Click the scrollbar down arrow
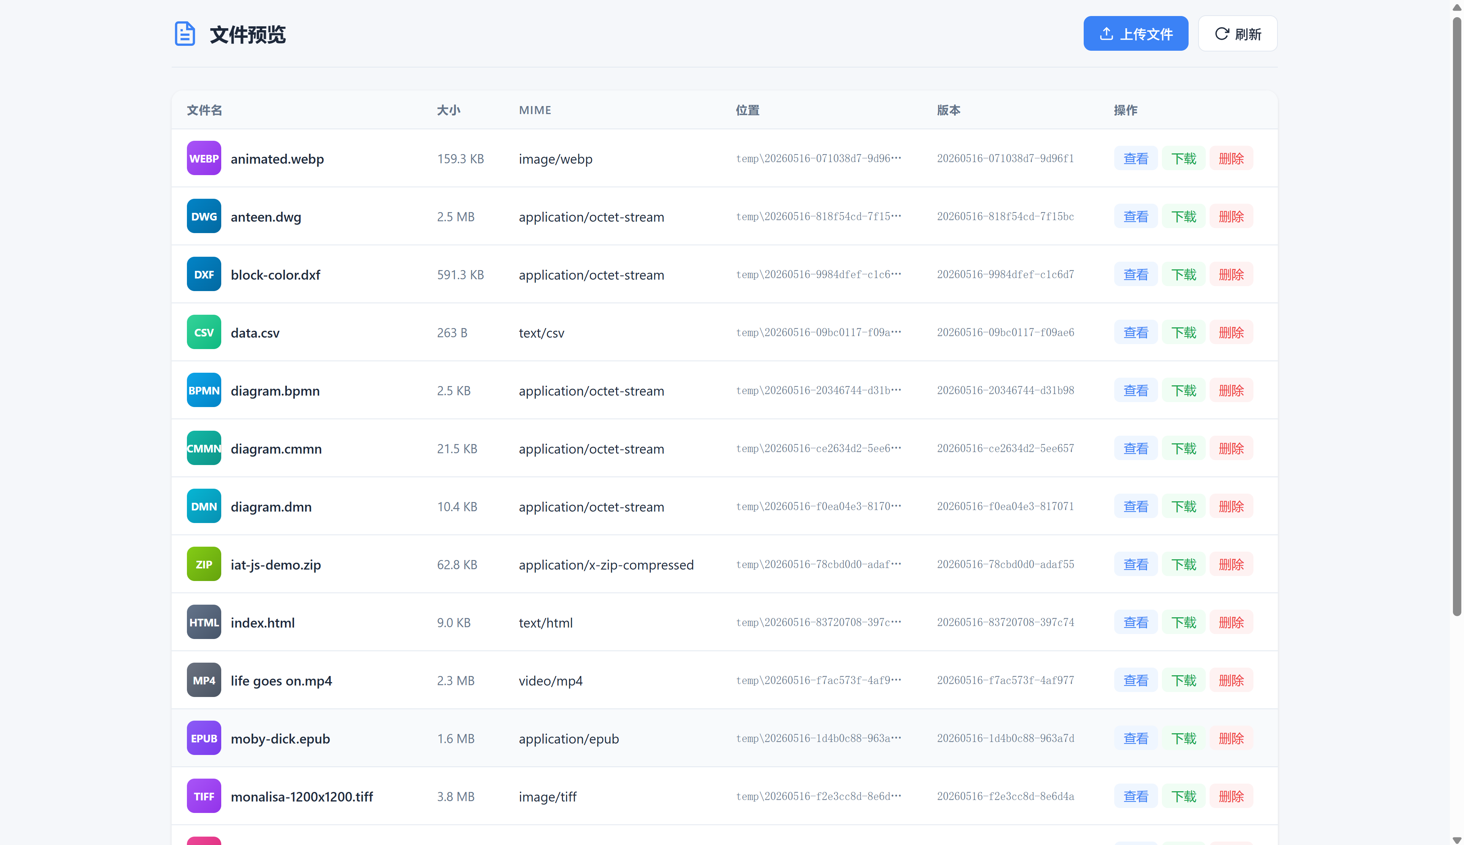Viewport: 1464px width, 845px height. [x=1456, y=840]
